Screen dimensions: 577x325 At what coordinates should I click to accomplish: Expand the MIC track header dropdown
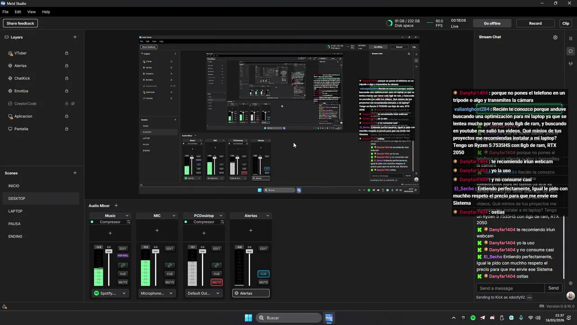[174, 216]
